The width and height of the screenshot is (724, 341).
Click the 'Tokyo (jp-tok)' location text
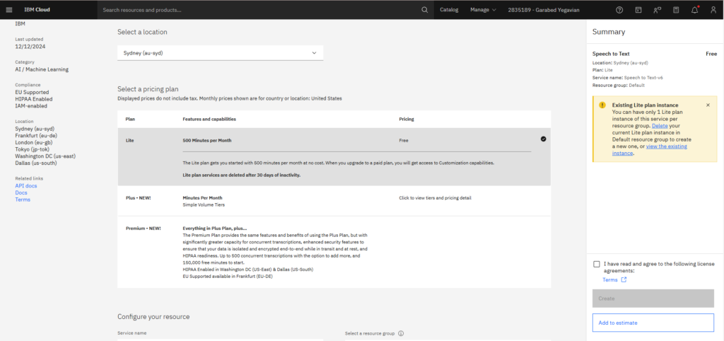(33, 149)
